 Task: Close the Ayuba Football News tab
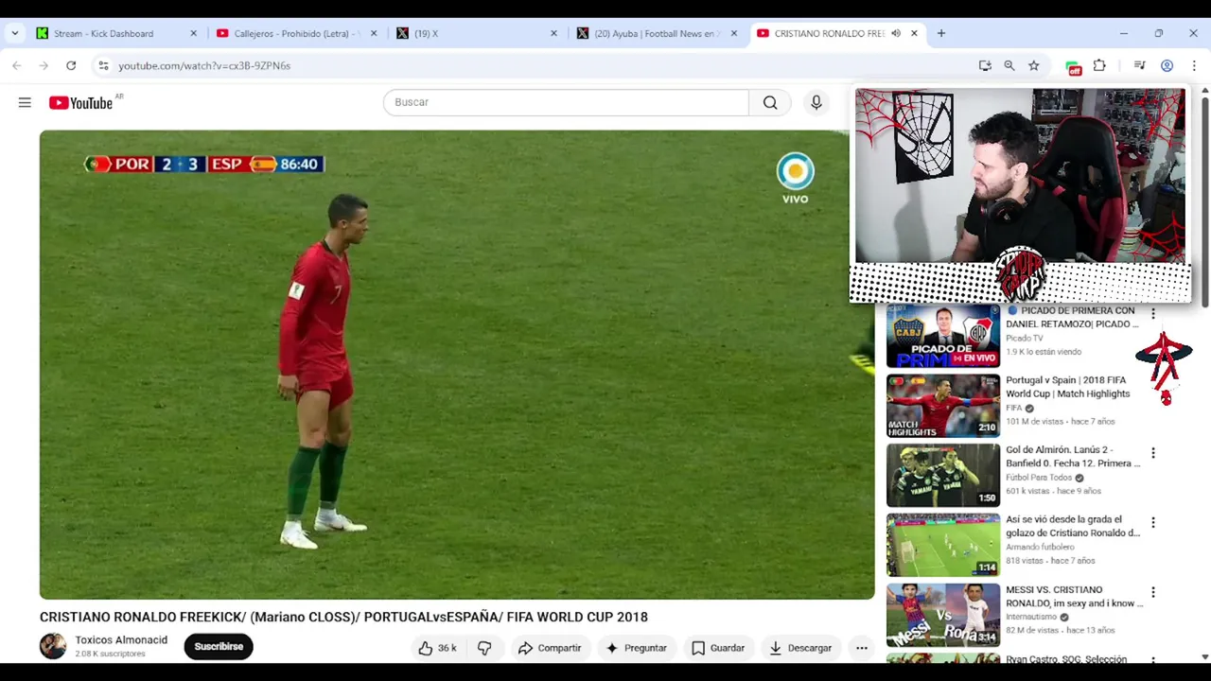coord(733,33)
